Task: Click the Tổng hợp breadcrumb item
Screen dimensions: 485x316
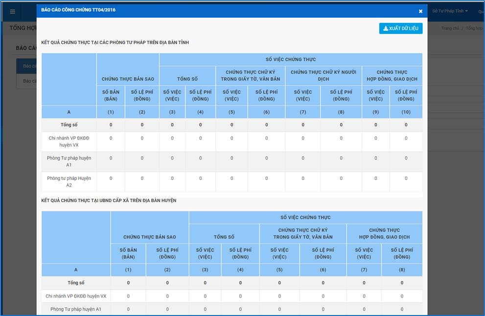Action: click(474, 28)
